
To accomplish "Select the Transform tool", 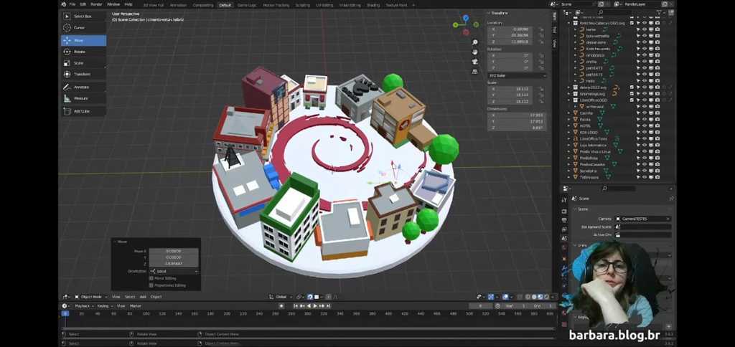I will pyautogui.click(x=83, y=74).
